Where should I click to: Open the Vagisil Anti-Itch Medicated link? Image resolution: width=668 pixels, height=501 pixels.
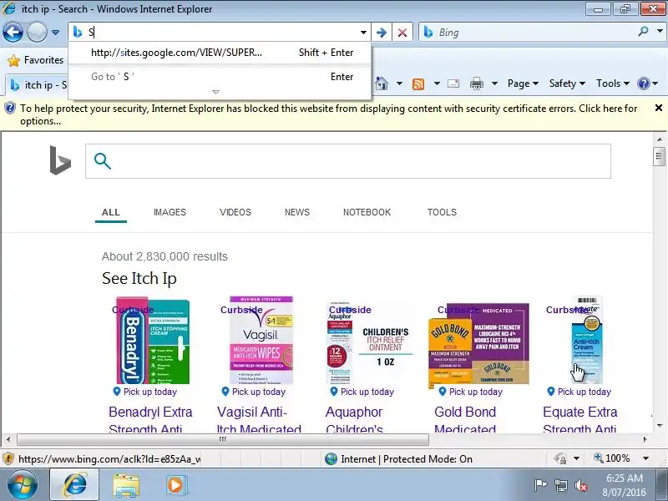(259, 420)
